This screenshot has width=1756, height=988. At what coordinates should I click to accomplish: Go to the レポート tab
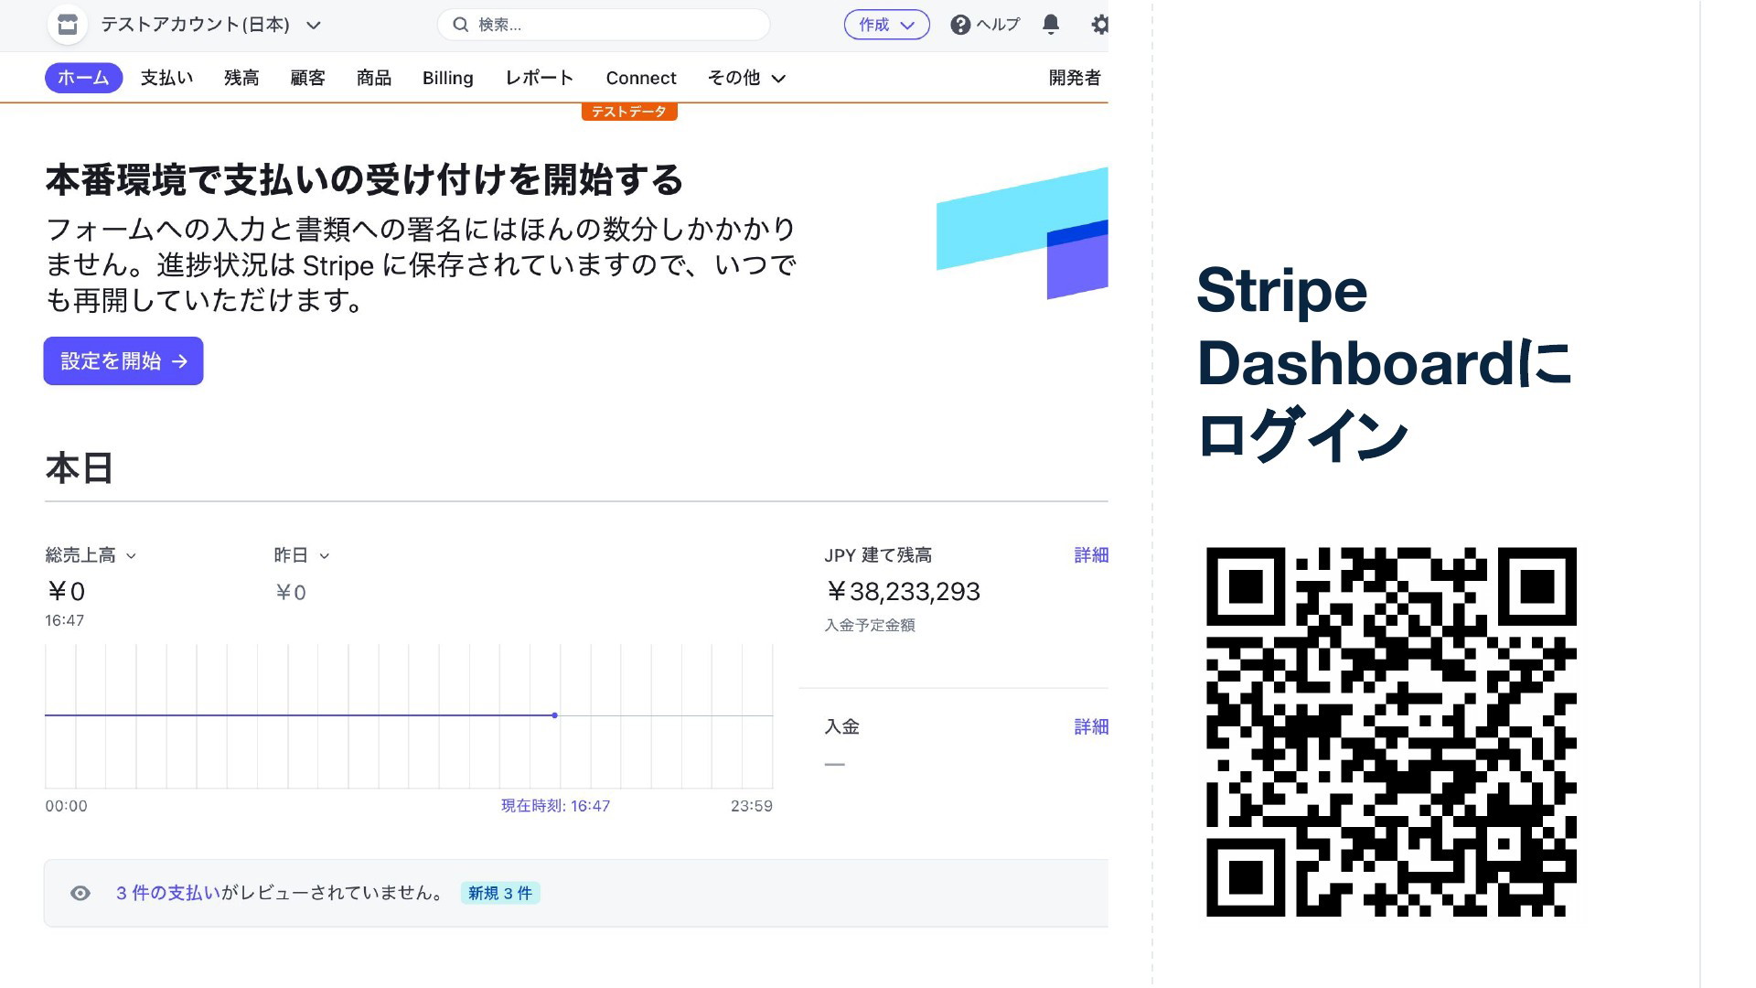click(x=539, y=78)
